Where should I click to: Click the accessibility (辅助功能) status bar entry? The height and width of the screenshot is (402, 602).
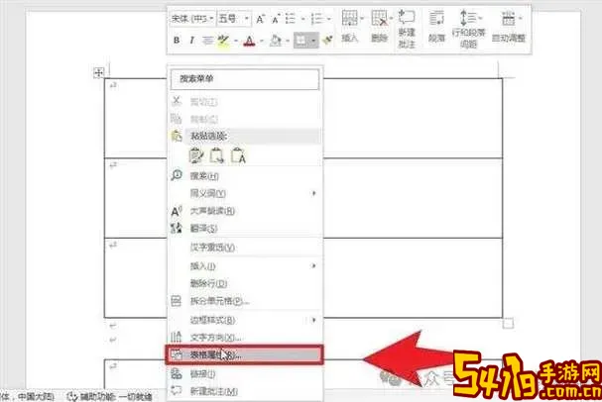pos(110,396)
